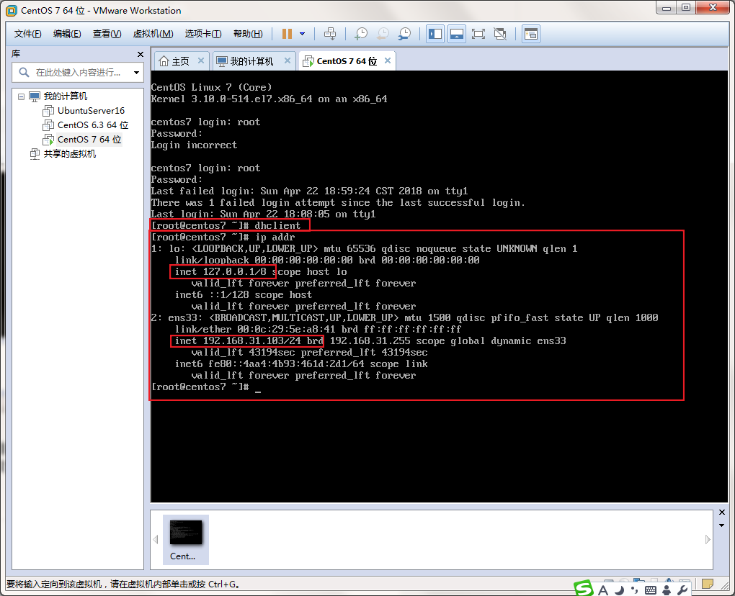Open Sogou settings wrench icon
Image resolution: width=735 pixels, height=596 pixels.
[682, 590]
